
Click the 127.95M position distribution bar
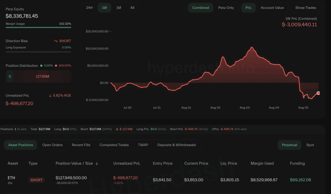42,76
